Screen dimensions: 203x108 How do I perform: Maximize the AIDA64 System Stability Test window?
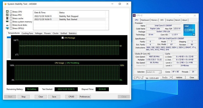[x=120, y=4]
